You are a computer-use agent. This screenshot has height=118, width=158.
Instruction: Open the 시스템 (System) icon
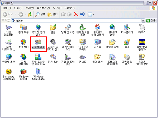(97, 42)
